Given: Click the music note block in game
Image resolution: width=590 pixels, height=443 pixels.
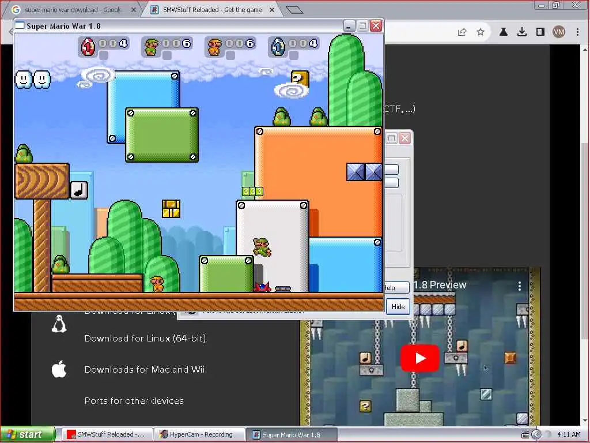Looking at the screenshot, I should coord(78,190).
